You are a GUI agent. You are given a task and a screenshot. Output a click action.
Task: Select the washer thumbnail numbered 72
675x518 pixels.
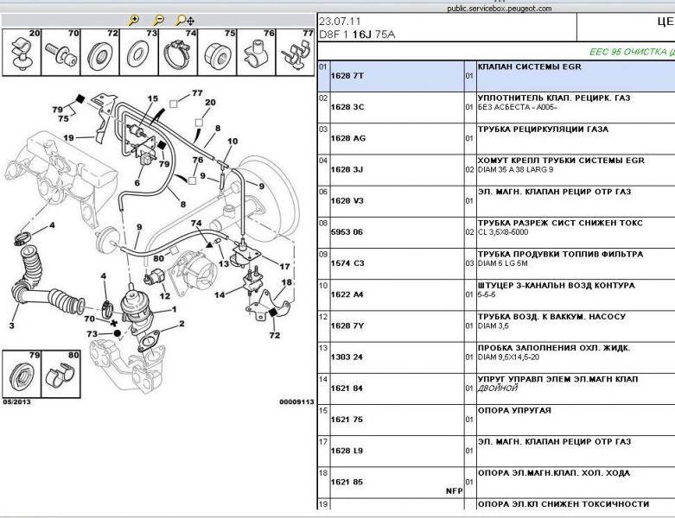(99, 54)
